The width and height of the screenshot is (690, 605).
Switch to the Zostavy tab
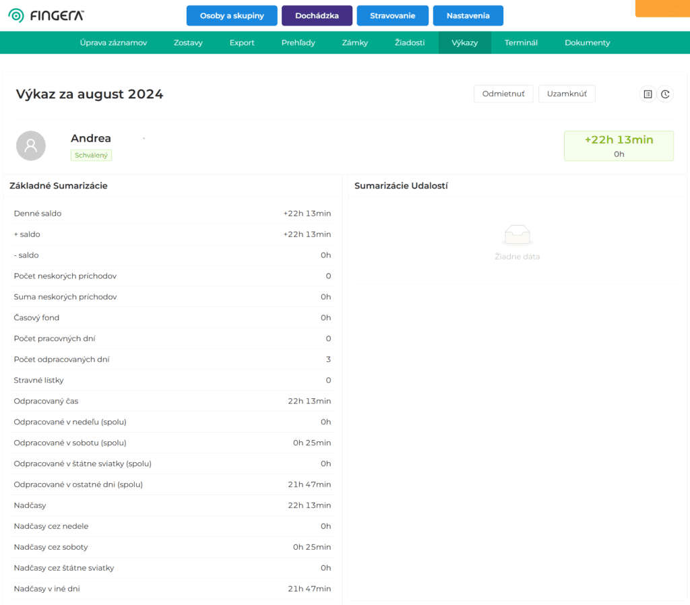[x=188, y=42]
